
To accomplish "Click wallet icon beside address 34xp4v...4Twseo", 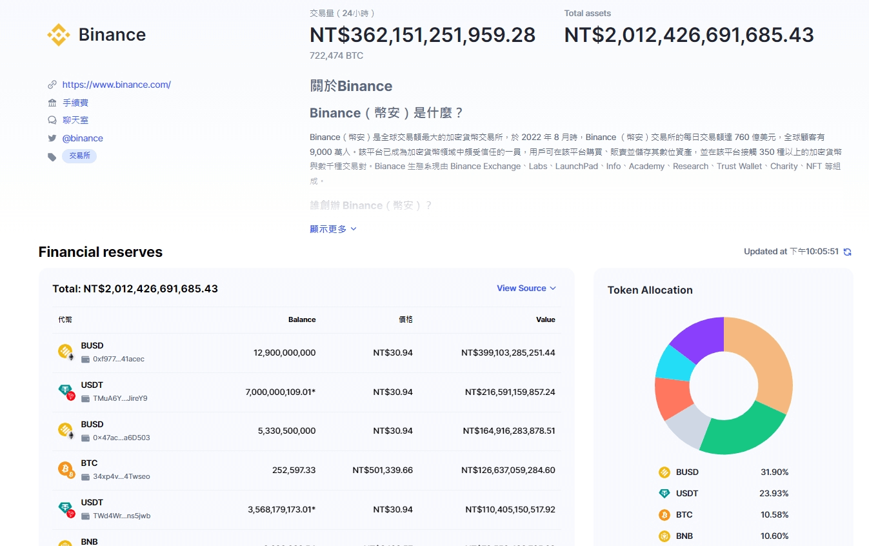I will point(86,476).
